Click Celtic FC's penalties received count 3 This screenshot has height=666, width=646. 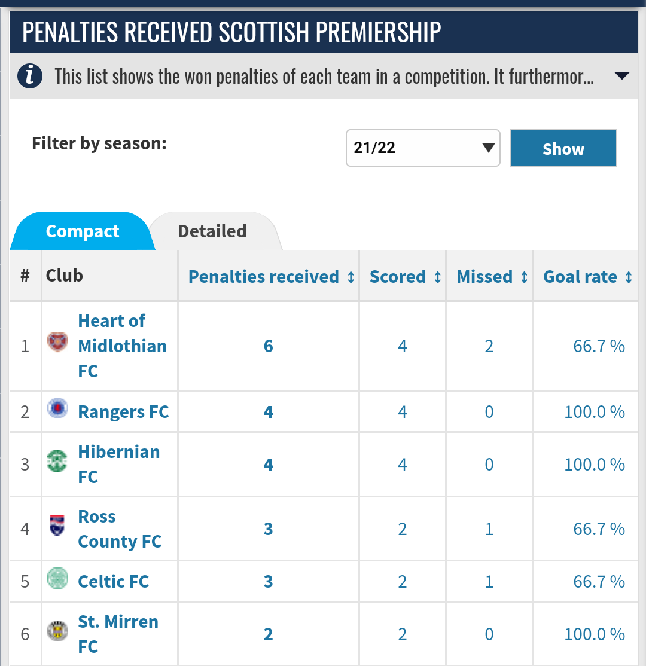(x=268, y=582)
